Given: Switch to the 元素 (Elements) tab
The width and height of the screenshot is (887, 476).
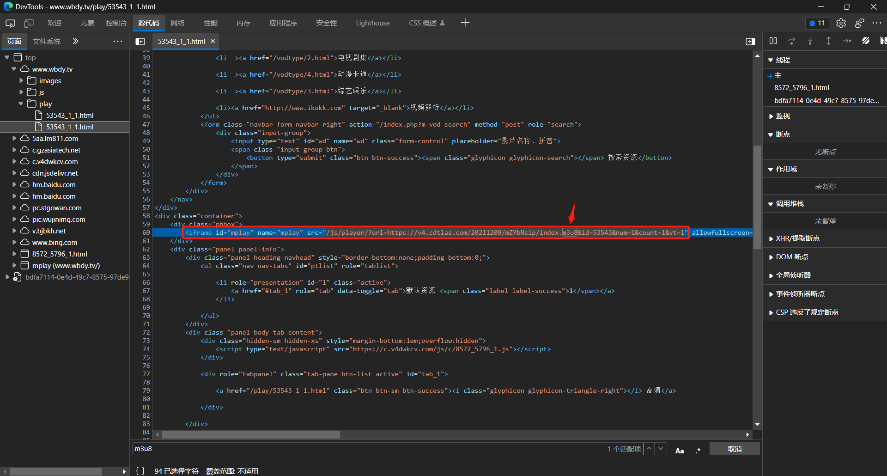Looking at the screenshot, I should point(87,23).
